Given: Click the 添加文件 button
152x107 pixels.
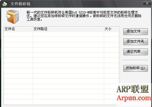Looking at the screenshot, I should click(x=135, y=32).
